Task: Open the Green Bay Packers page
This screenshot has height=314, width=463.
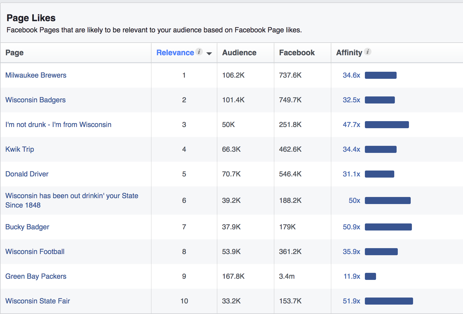Action: click(36, 276)
